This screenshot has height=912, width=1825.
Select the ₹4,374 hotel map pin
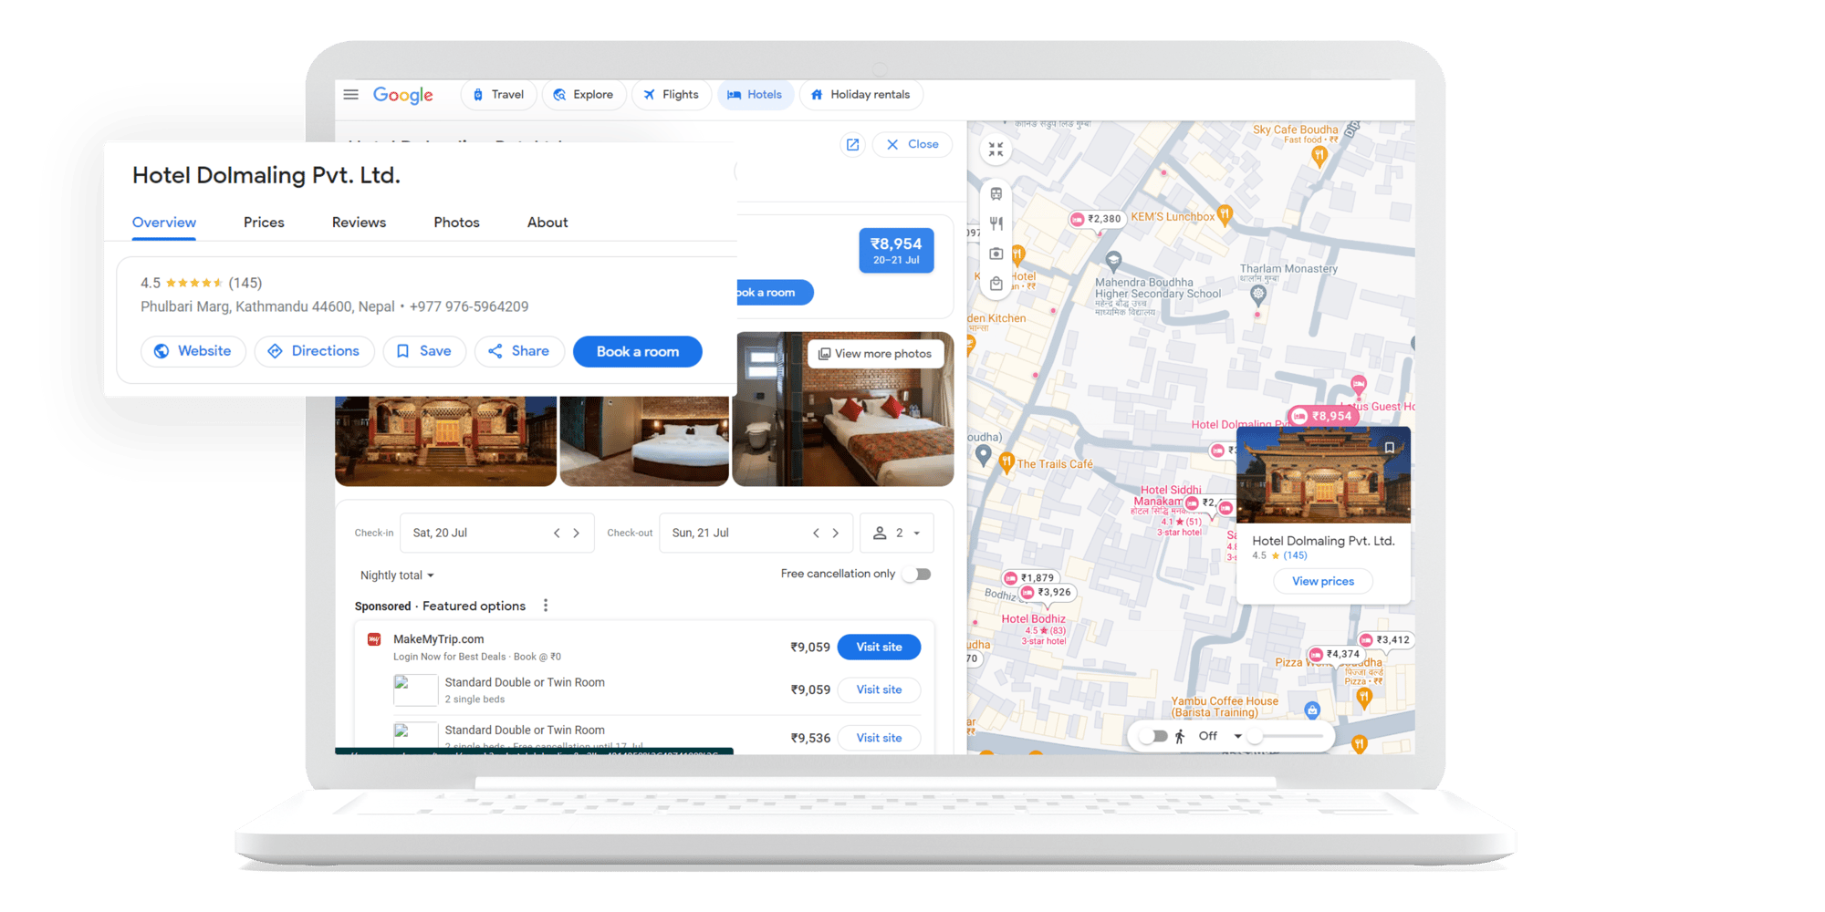[x=1335, y=654]
